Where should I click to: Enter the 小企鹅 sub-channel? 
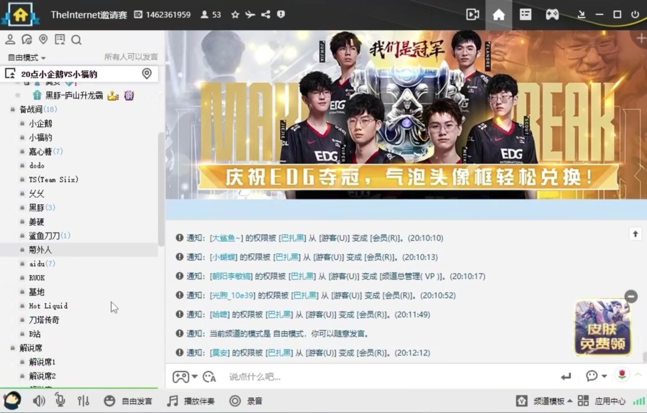[x=40, y=123]
